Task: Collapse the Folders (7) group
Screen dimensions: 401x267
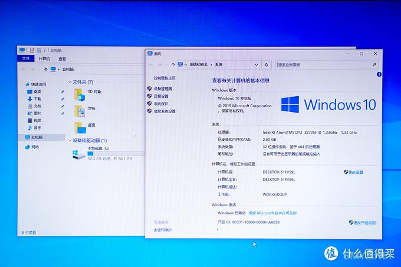Action: 70,82
